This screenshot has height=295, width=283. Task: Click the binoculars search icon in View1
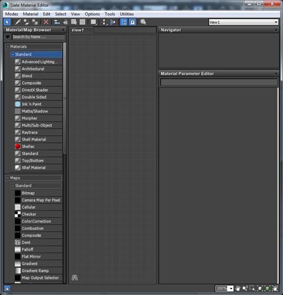pos(74,277)
